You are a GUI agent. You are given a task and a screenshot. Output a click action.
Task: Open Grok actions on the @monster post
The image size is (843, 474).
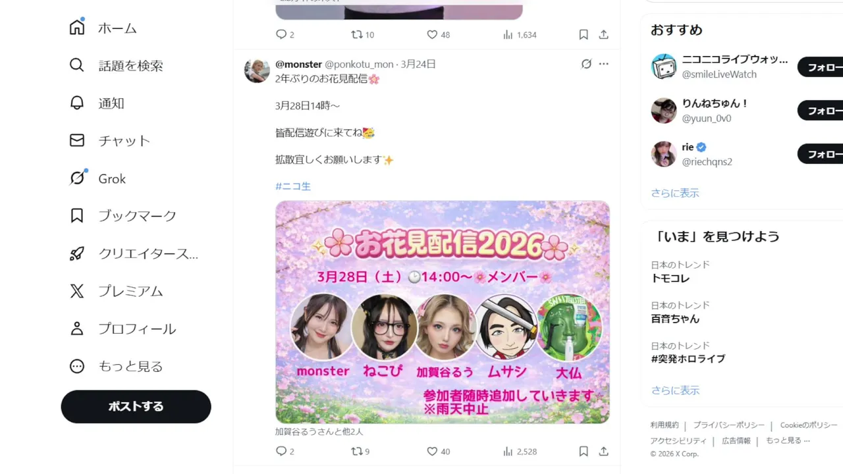586,64
